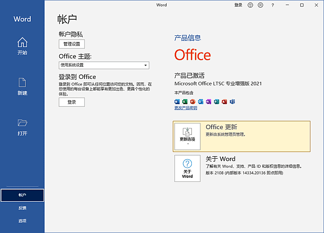Open the New document (新建) page

coord(22,83)
